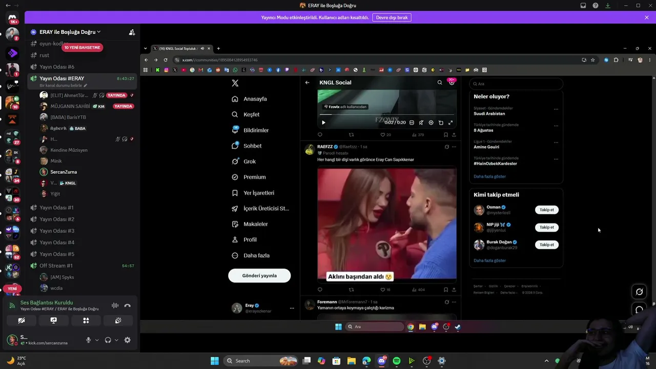
Task: Expand the Daha fazla menu in X sidebar
Action: pyautogui.click(x=251, y=255)
